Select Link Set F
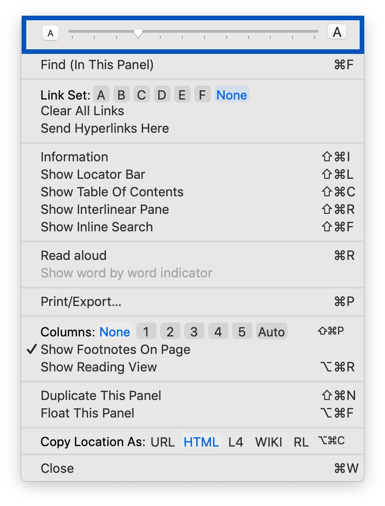This screenshot has height=506, width=385. pos(202,94)
